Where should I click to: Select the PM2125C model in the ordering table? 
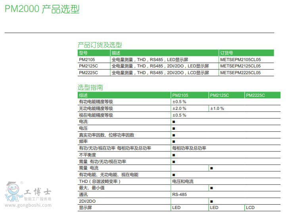[x=88, y=66]
